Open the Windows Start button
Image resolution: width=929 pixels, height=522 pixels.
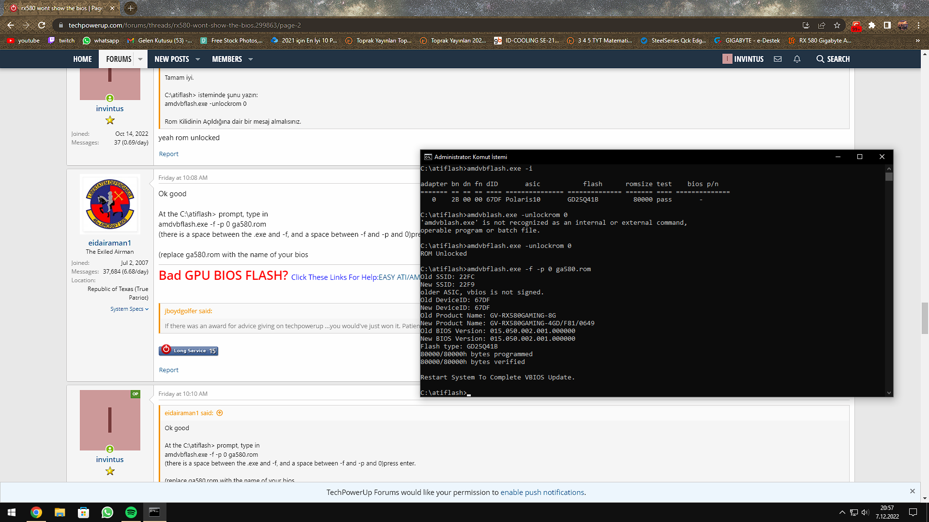(x=12, y=512)
